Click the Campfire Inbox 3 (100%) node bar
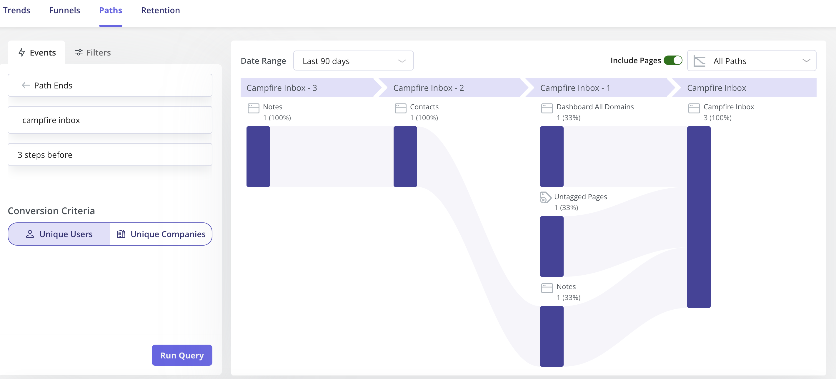836x379 pixels. tap(699, 217)
